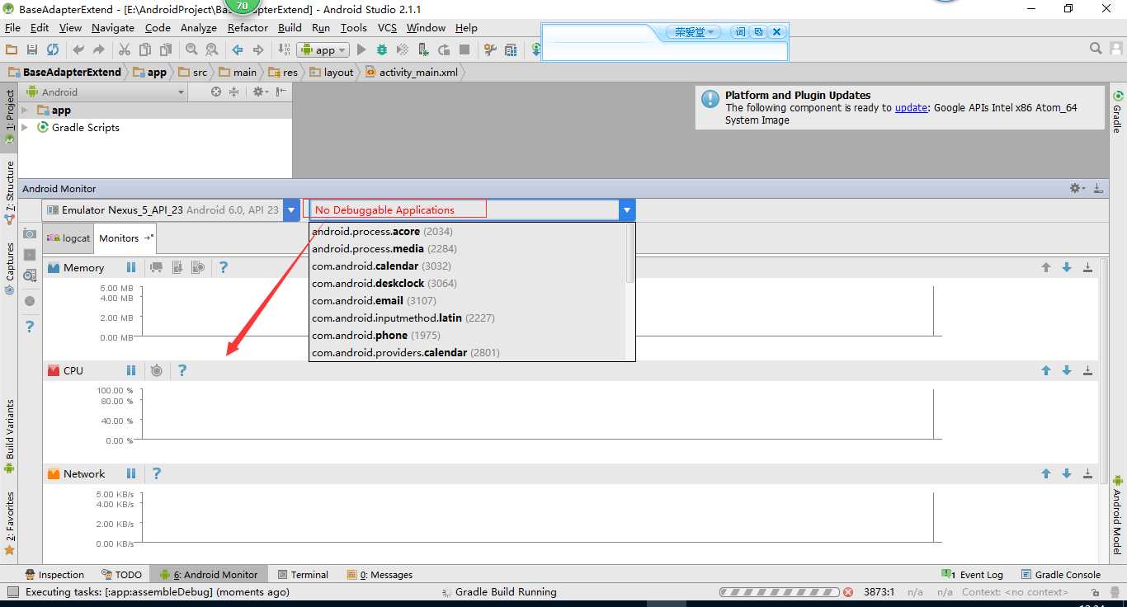The image size is (1127, 607).
Task: Click the Screen Capture camera icon
Action: [30, 233]
